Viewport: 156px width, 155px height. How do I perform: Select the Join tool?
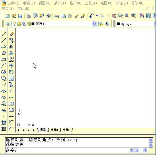(x=11, y=116)
